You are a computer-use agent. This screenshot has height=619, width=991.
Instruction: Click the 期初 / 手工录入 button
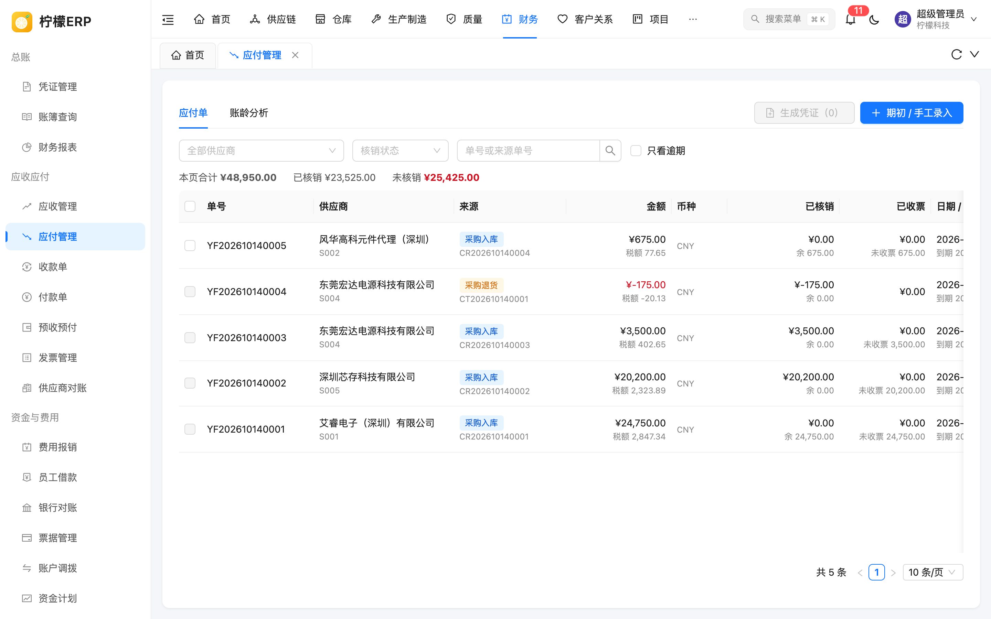[x=912, y=112]
